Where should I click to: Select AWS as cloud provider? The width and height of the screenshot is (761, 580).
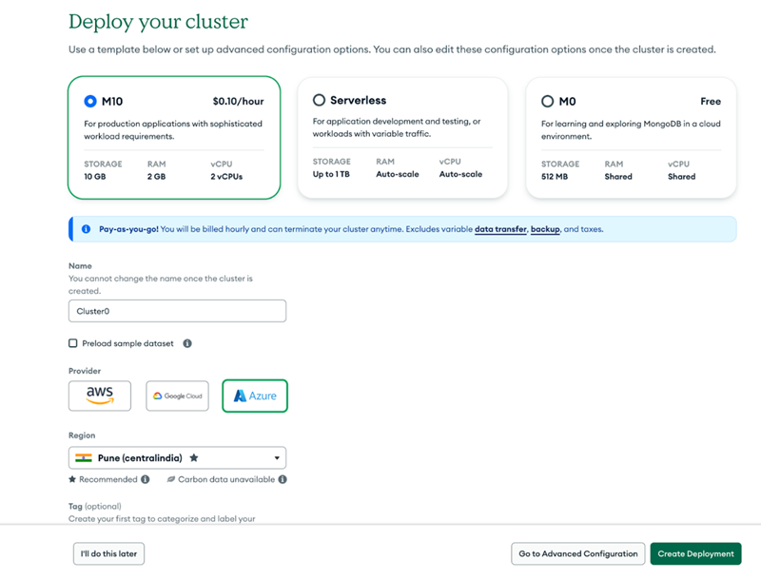(99, 396)
